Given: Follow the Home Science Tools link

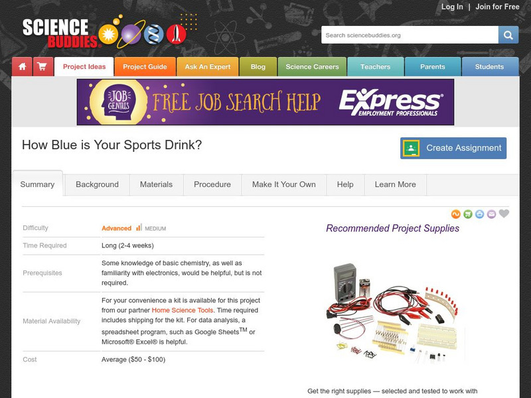Looking at the screenshot, I should pyautogui.click(x=182, y=310).
